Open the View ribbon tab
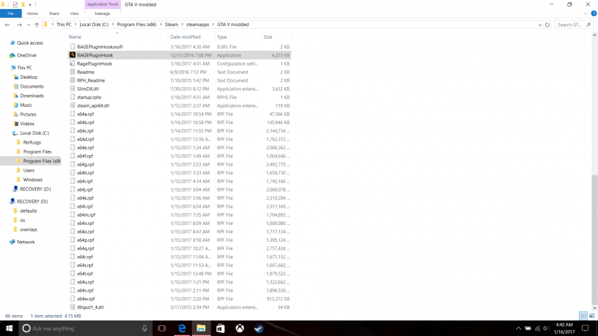The image size is (598, 336). point(74,13)
